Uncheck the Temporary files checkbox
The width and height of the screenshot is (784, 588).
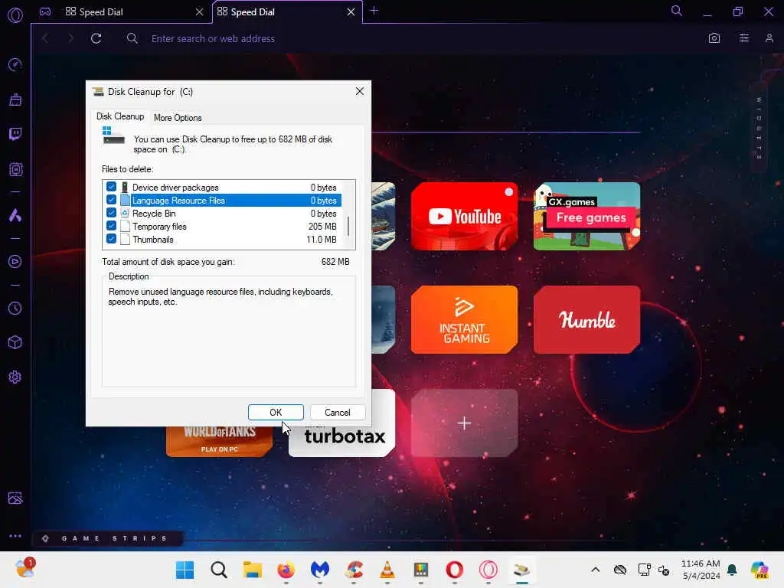111,226
